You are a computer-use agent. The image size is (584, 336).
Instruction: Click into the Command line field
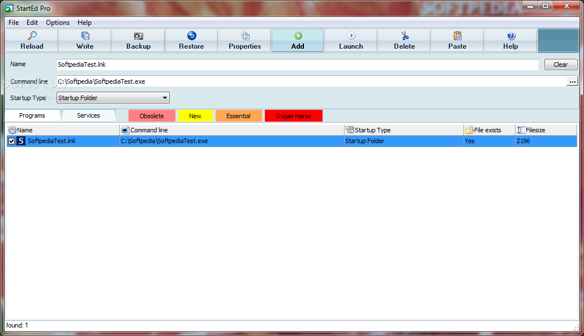pos(311,81)
